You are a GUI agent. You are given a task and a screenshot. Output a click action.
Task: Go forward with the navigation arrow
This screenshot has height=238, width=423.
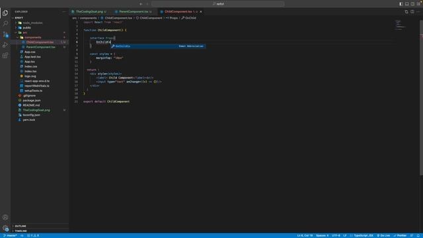147,4
